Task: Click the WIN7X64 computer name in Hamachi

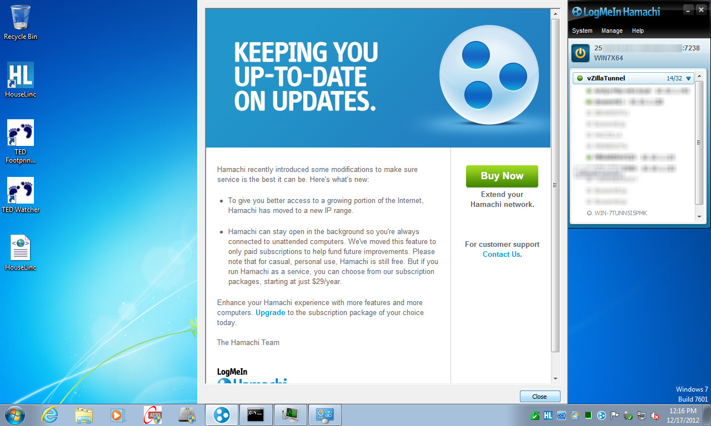Action: tap(609, 58)
